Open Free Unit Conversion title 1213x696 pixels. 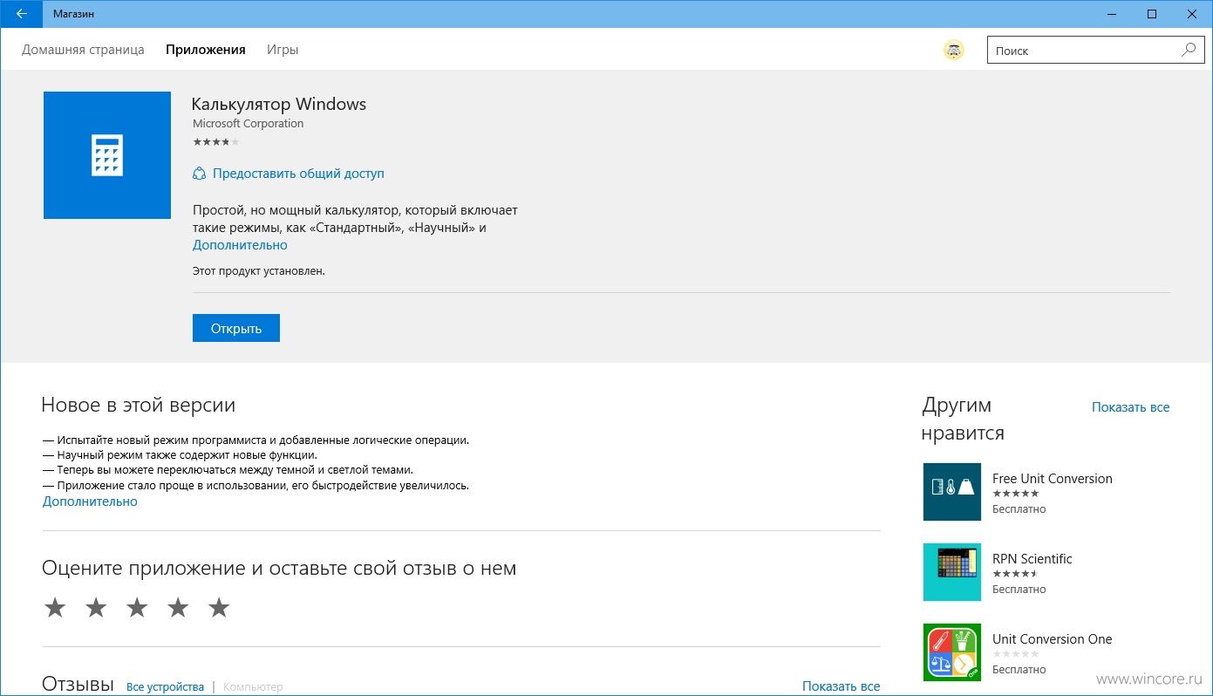[x=1053, y=478]
